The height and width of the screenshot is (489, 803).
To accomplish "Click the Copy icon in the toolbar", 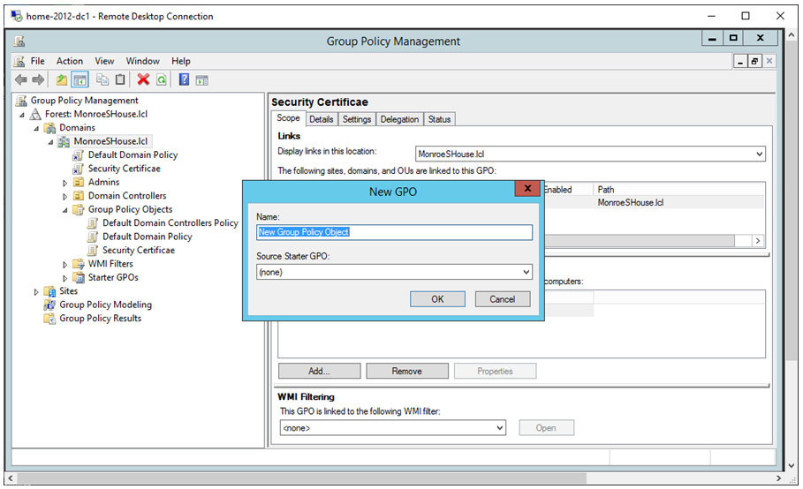I will pos(102,80).
